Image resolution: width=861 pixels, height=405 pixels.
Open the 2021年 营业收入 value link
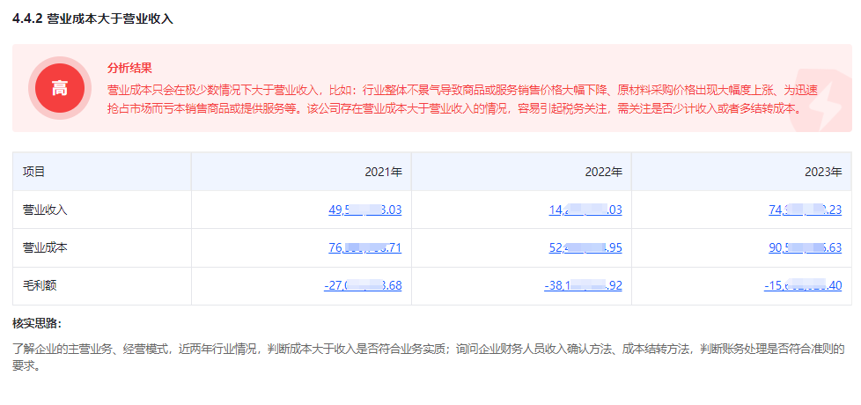point(364,210)
